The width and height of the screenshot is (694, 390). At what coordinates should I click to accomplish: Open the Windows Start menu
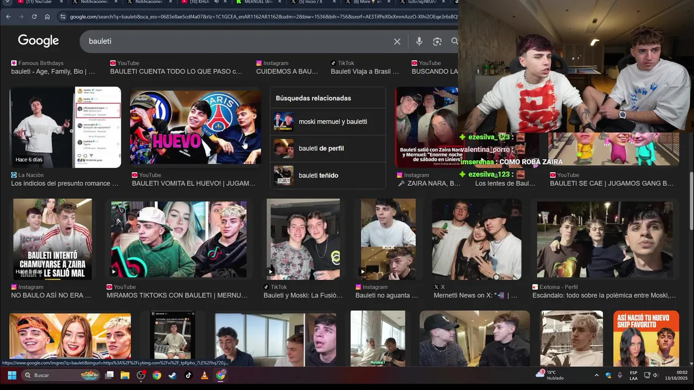coord(11,375)
